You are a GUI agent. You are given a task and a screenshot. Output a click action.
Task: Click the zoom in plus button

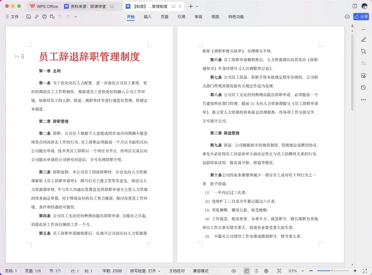355,271
